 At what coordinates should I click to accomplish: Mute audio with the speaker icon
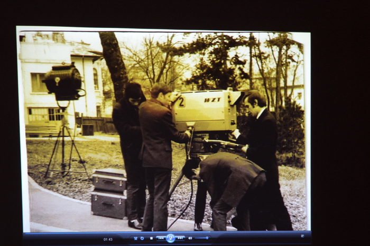(190, 238)
